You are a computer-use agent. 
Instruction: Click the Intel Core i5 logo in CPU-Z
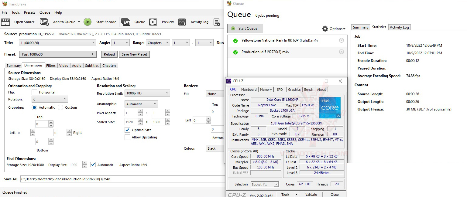[x=330, y=108]
